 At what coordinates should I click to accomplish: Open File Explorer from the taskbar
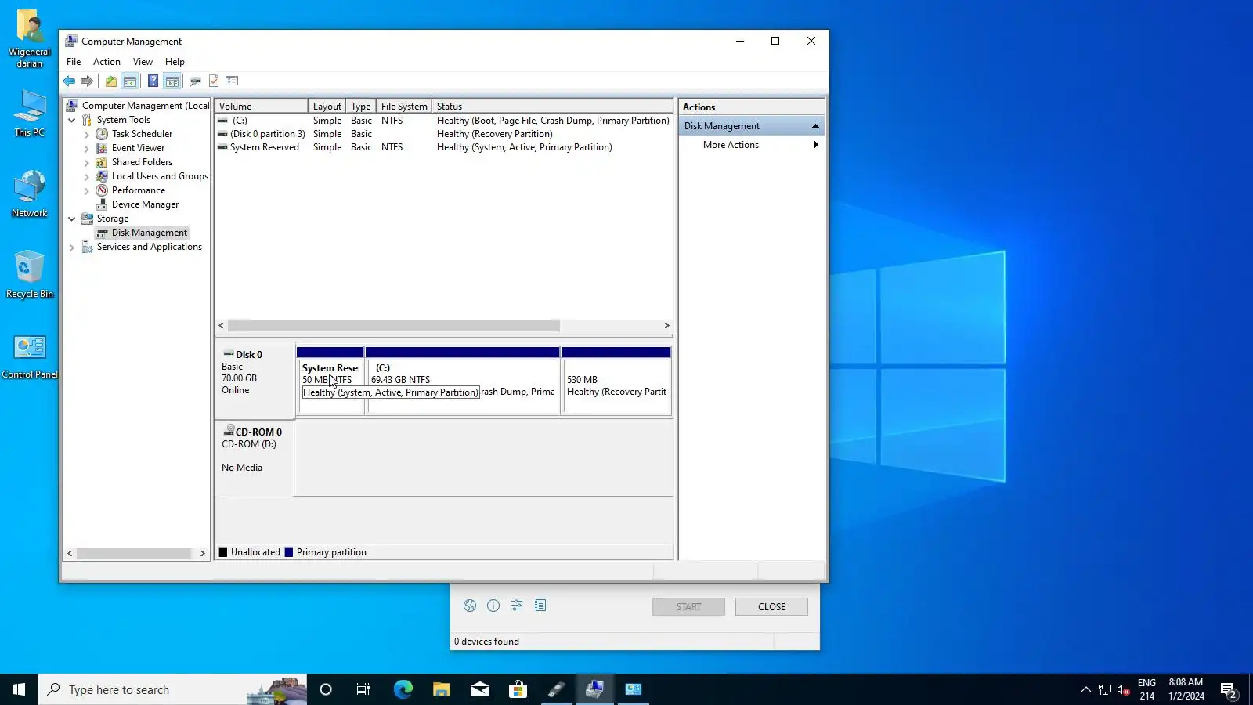[x=442, y=689]
